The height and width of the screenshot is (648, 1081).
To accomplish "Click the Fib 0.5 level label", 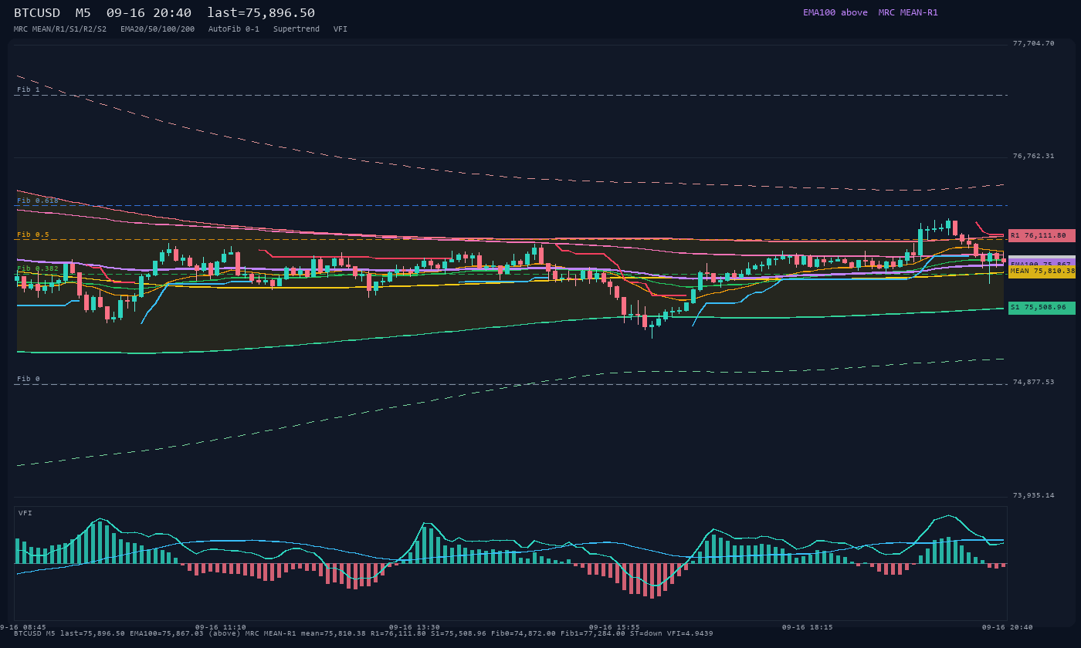I will [x=33, y=235].
